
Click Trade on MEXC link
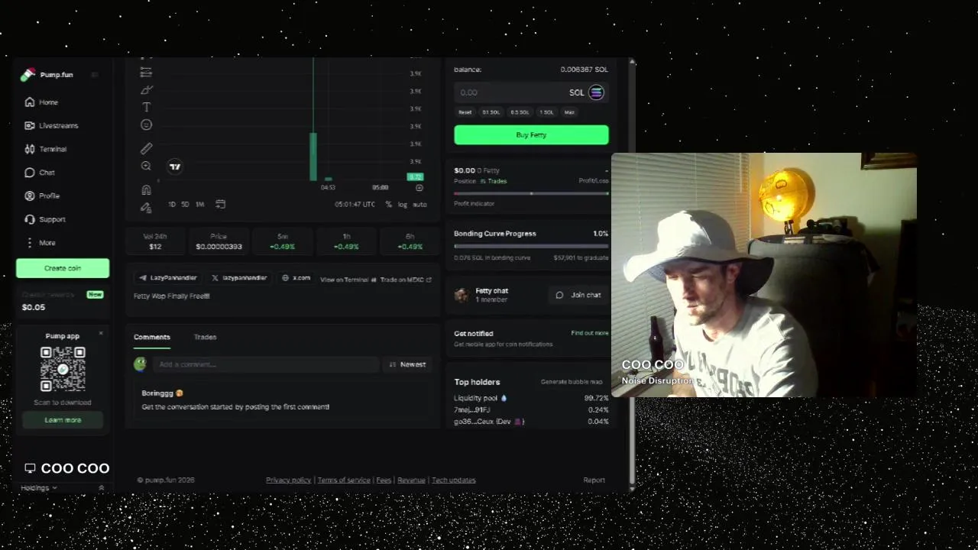coord(406,280)
